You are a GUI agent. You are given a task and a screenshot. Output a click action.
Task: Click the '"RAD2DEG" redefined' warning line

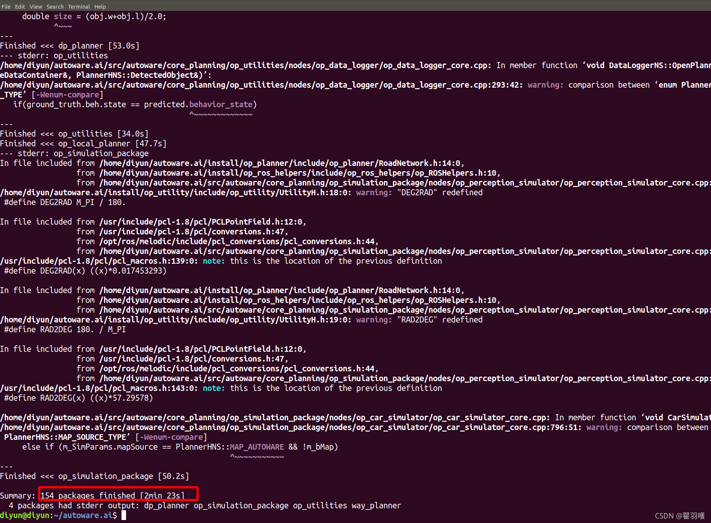click(241, 319)
